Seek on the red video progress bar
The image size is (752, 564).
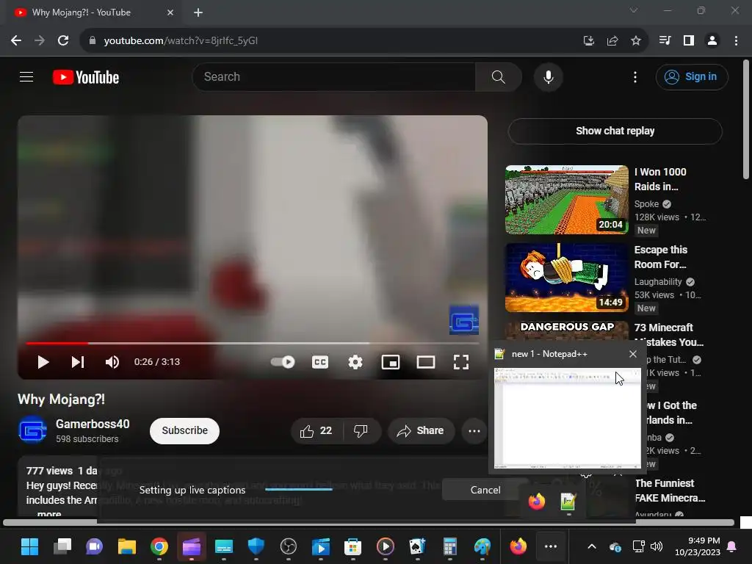(253, 344)
